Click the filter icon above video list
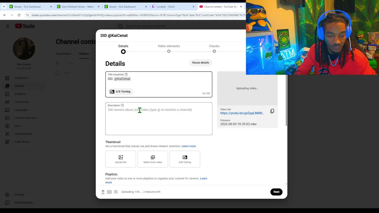The width and height of the screenshot is (379, 213). [57, 63]
